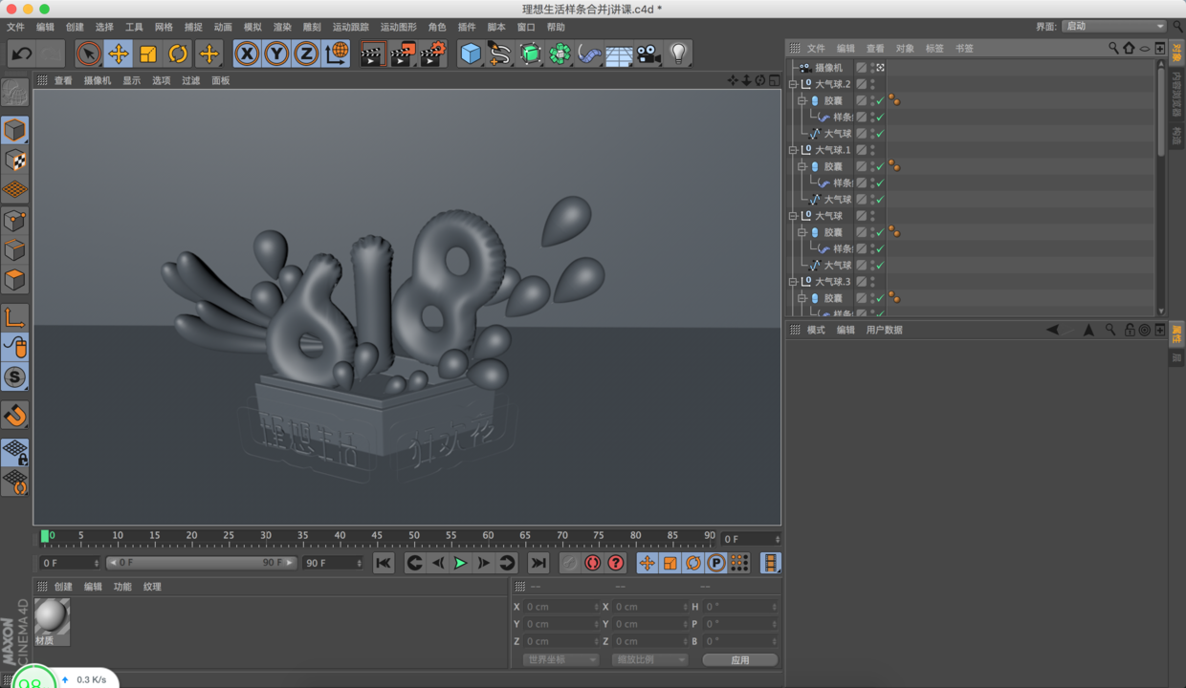
Task: Collapse the 大气球.1 tree node
Action: tap(793, 150)
